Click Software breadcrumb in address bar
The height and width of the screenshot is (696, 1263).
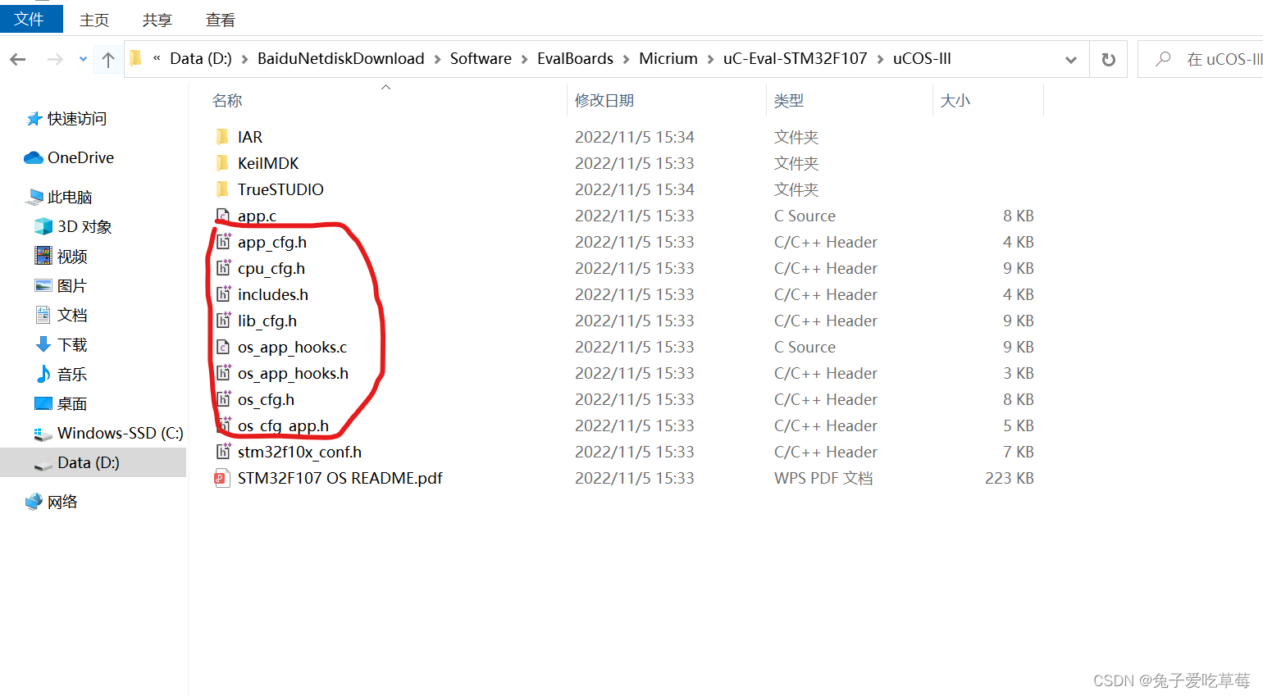pyautogui.click(x=481, y=58)
